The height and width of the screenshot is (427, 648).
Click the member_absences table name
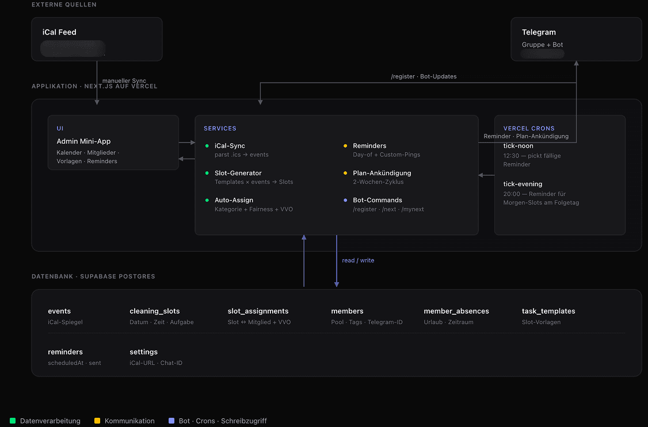tap(456, 311)
